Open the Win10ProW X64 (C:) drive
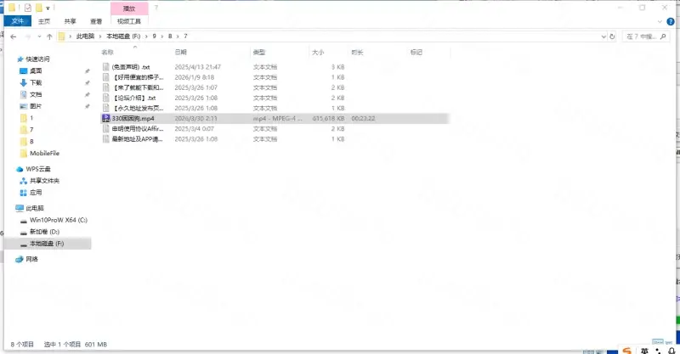The height and width of the screenshot is (354, 680). coord(58,220)
